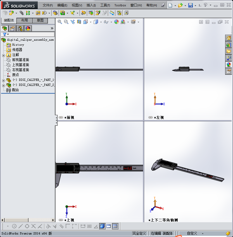Screen dimensions: 233x237
Task: Open Apply Scene dropdown arrow
Action: click(x=128, y=22)
